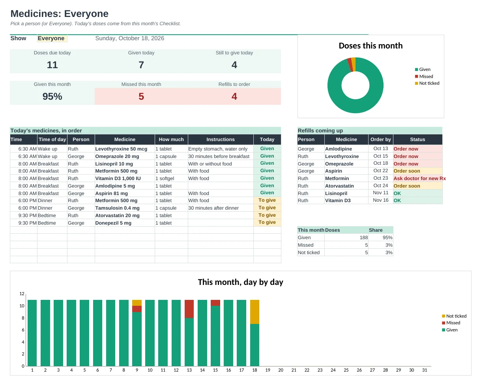
Task: Click the yellow 'Not ticked' swatch in donut legend
Action: 416,83
